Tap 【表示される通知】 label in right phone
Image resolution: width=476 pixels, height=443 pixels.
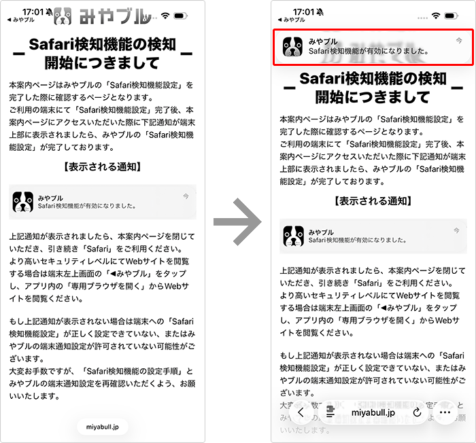coord(373,201)
